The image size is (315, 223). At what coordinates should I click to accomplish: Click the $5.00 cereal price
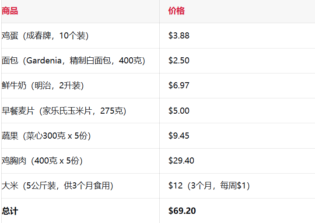tap(179, 111)
